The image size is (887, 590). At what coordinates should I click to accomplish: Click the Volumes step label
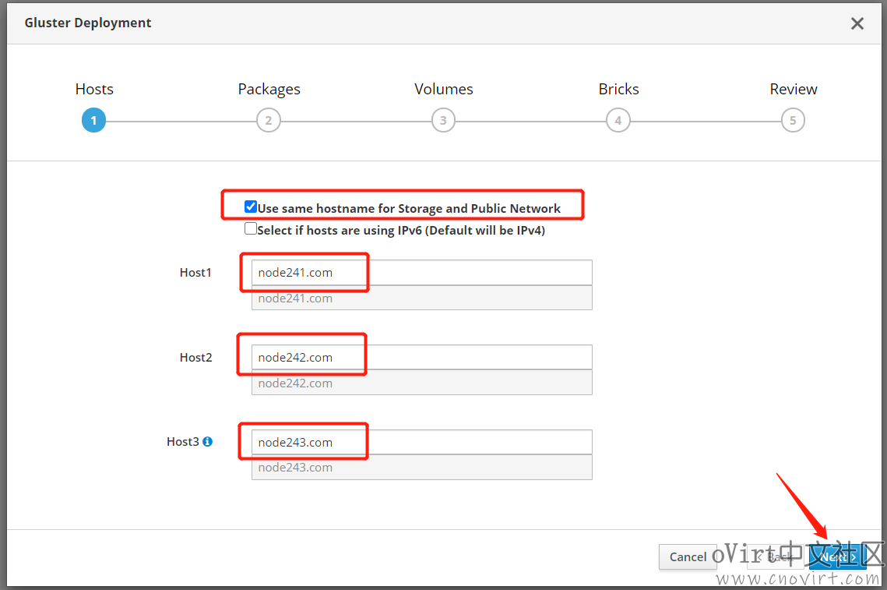pos(444,90)
